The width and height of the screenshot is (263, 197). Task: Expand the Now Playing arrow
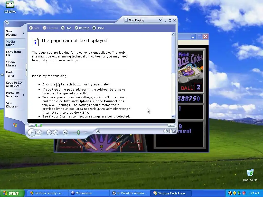point(24,34)
